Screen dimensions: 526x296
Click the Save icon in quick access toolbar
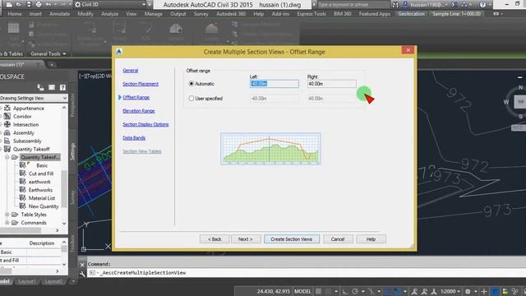pyautogui.click(x=29, y=4)
